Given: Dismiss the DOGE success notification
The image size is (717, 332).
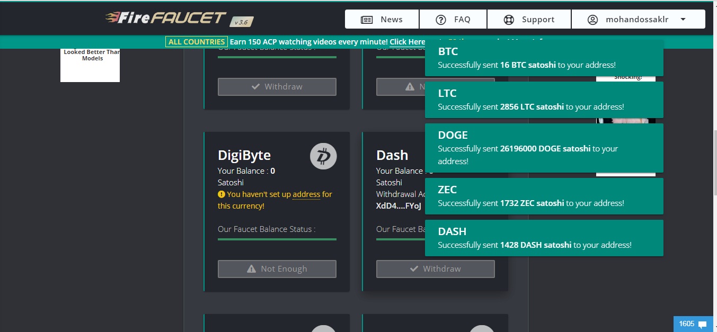Looking at the screenshot, I should [x=544, y=148].
